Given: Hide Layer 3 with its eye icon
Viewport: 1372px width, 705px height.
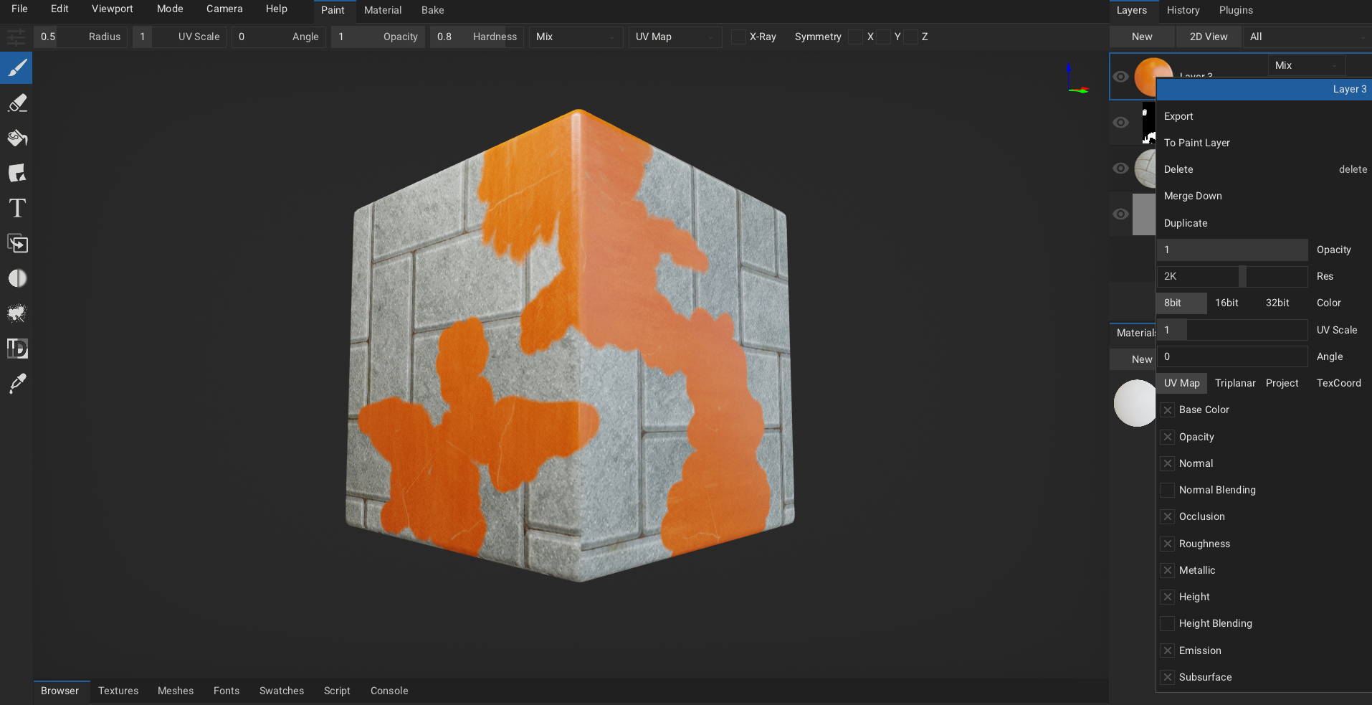Looking at the screenshot, I should tap(1120, 77).
